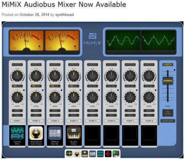Image resolution: width=184 pixels, height=160 pixels.
Task: Click the Port 8 pan knob
Action: 149,76
